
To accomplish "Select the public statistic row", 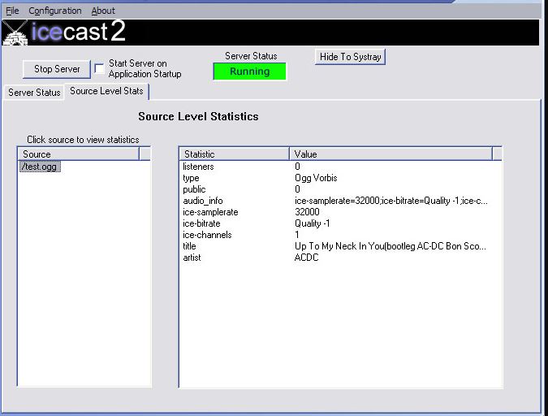I will click(340, 189).
